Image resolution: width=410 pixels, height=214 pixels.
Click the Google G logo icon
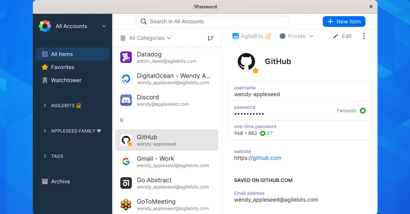tap(126, 162)
